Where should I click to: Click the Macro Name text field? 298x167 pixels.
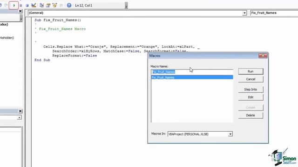tap(192, 72)
